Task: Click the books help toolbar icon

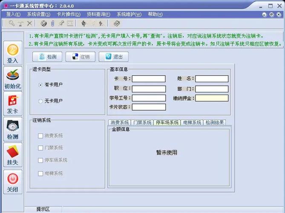Action: [117, 23]
